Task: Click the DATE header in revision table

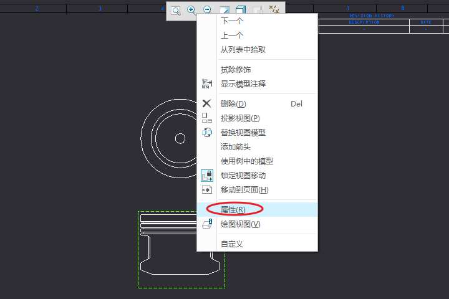Action: pyautogui.click(x=426, y=22)
